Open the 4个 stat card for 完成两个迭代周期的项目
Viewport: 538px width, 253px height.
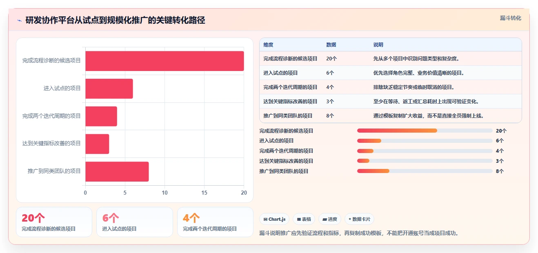pyautogui.click(x=215, y=222)
